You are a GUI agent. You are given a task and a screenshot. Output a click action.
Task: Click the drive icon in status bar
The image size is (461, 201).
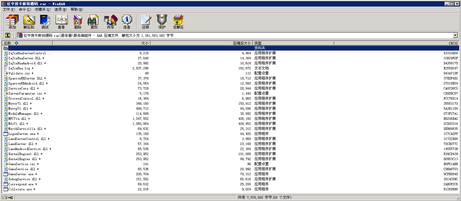pyautogui.click(x=4, y=198)
